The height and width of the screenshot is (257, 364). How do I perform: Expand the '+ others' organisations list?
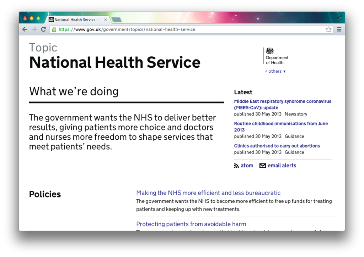tap(275, 71)
